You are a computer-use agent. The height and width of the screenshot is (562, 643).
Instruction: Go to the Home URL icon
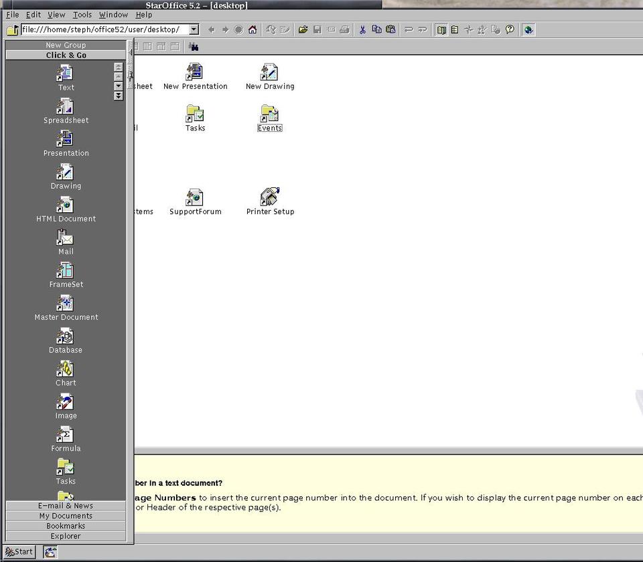tap(253, 29)
